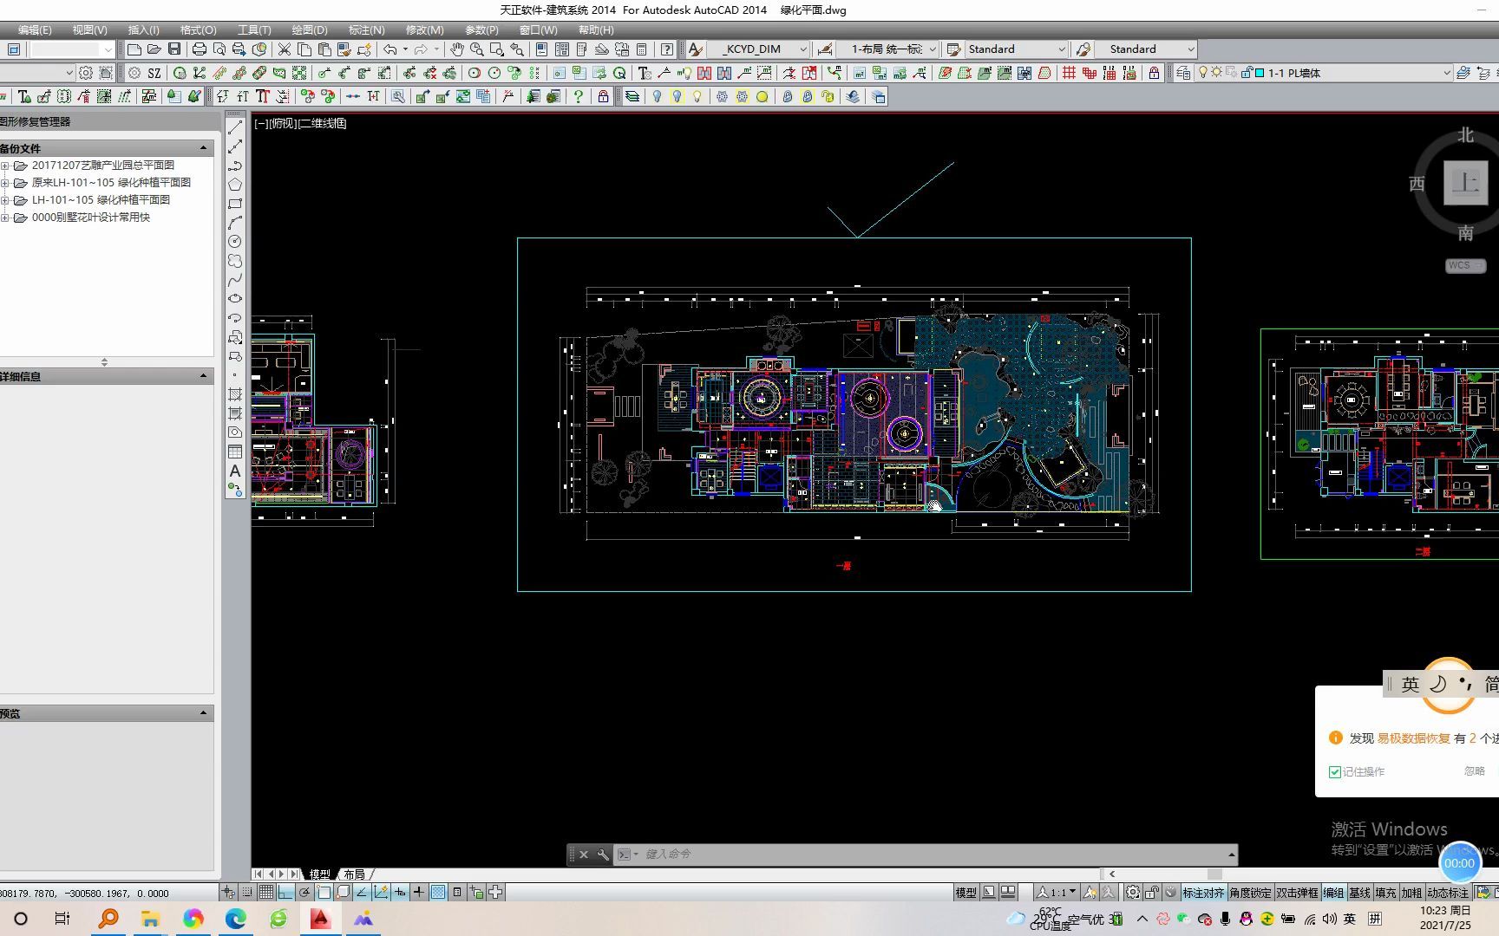Click the quick calculator icon

[x=642, y=49]
